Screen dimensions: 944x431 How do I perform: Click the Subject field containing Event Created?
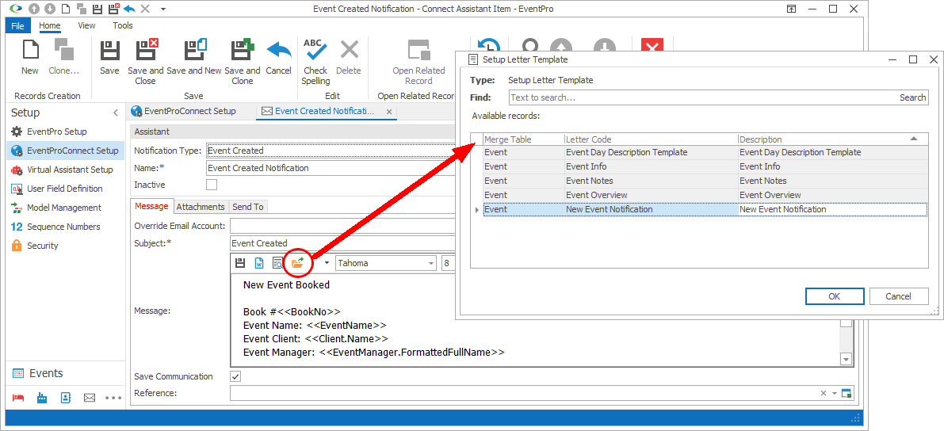pos(342,243)
